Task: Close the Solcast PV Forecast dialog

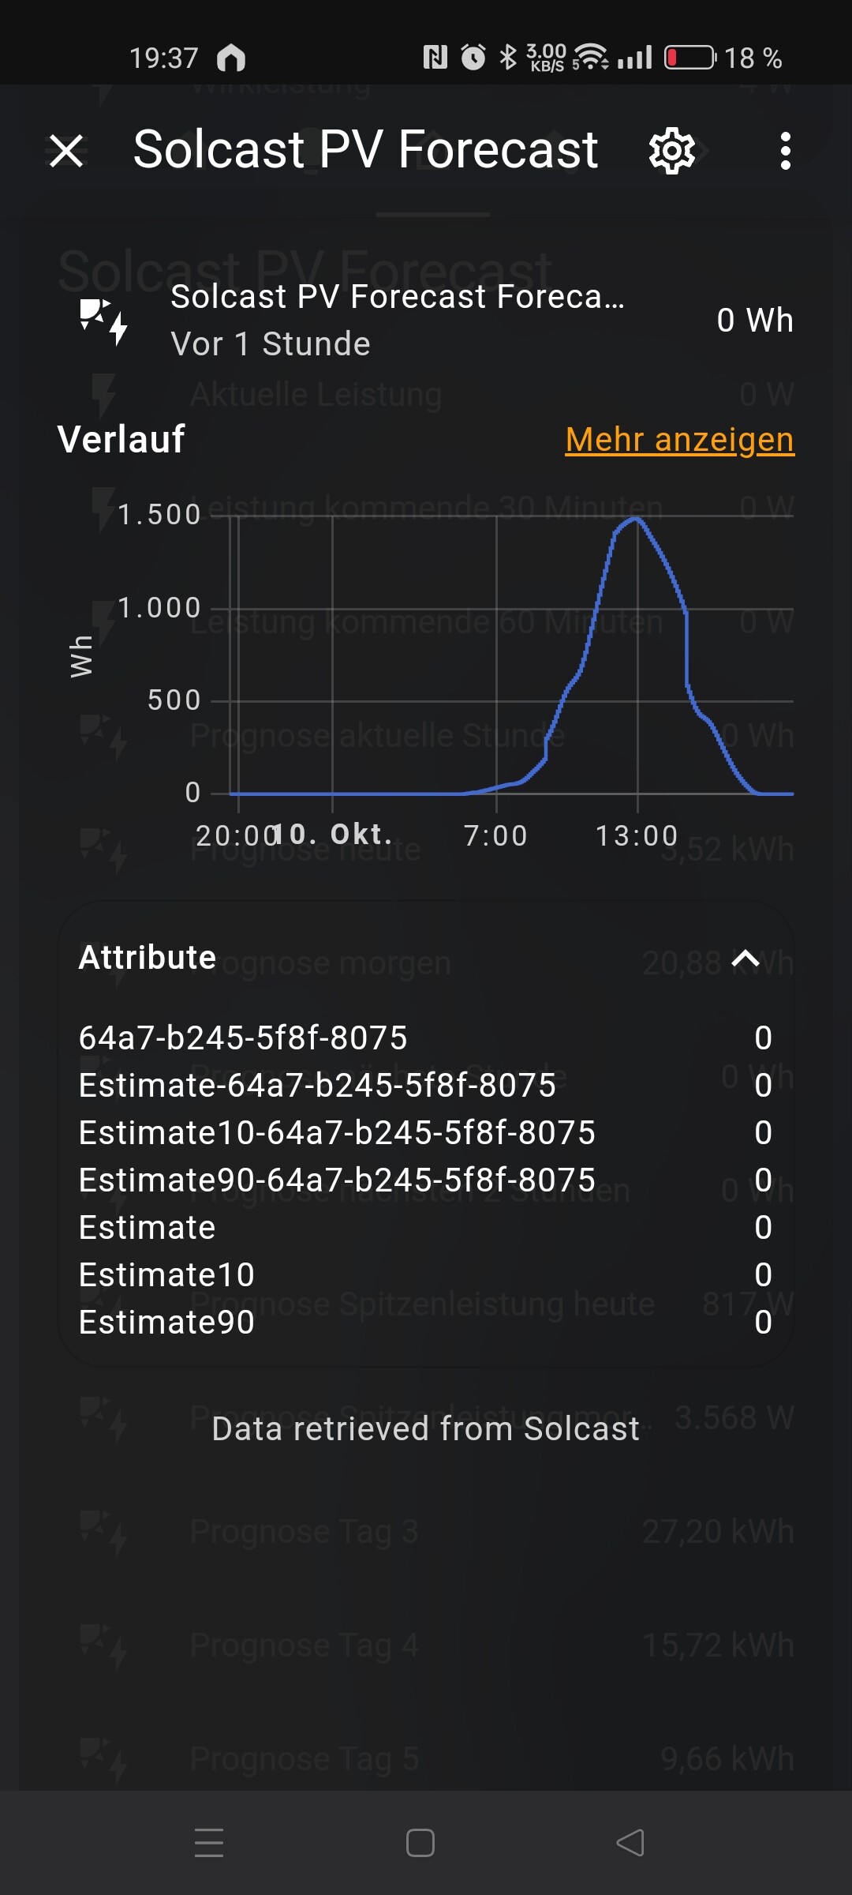Action: coord(66,150)
